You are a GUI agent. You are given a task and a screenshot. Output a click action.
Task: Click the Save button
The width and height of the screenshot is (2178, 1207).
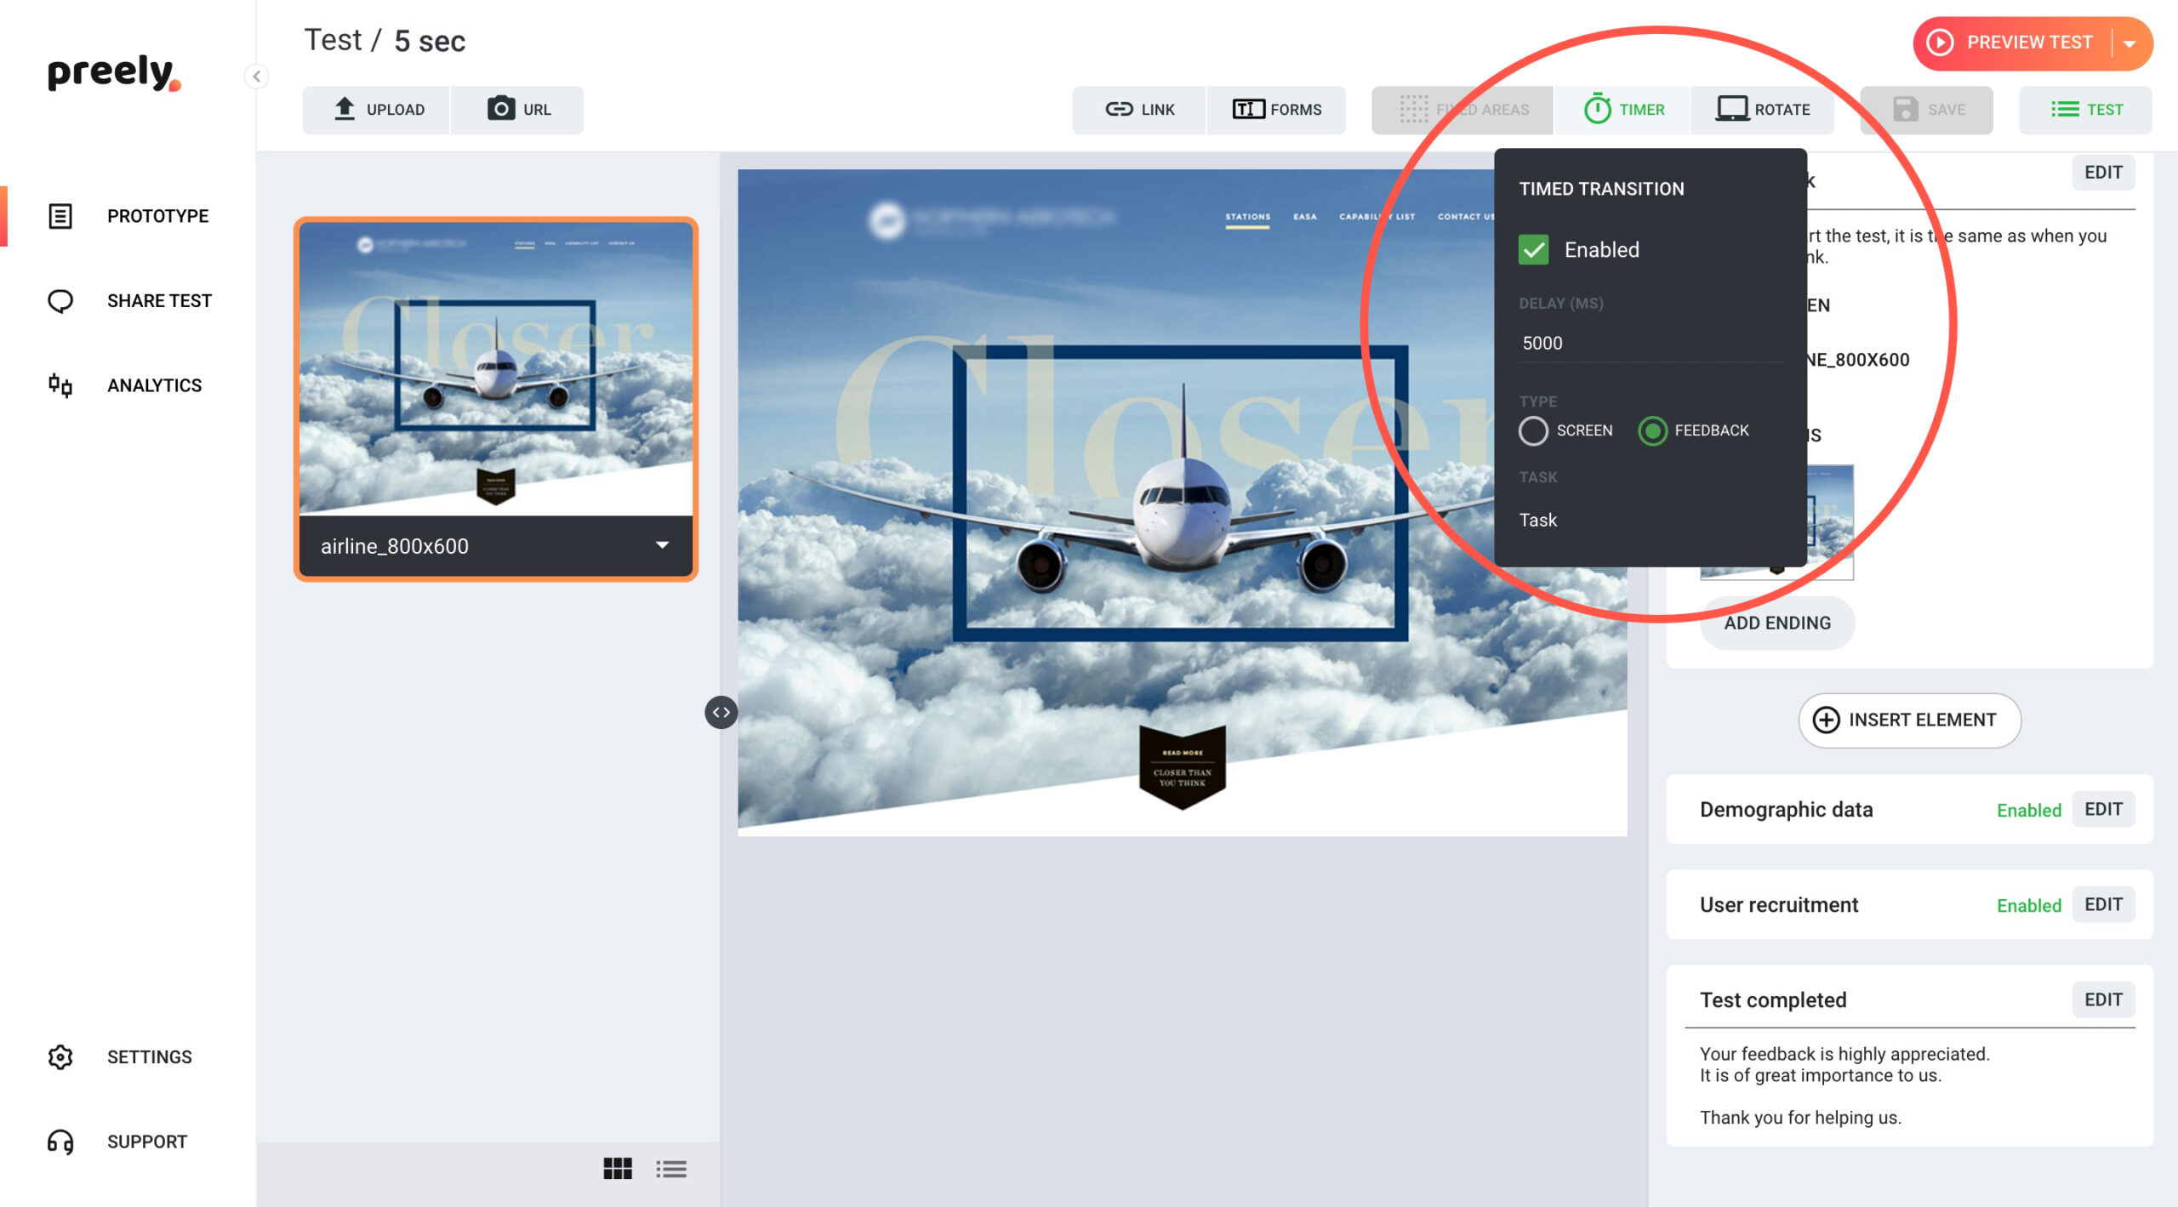(1927, 110)
